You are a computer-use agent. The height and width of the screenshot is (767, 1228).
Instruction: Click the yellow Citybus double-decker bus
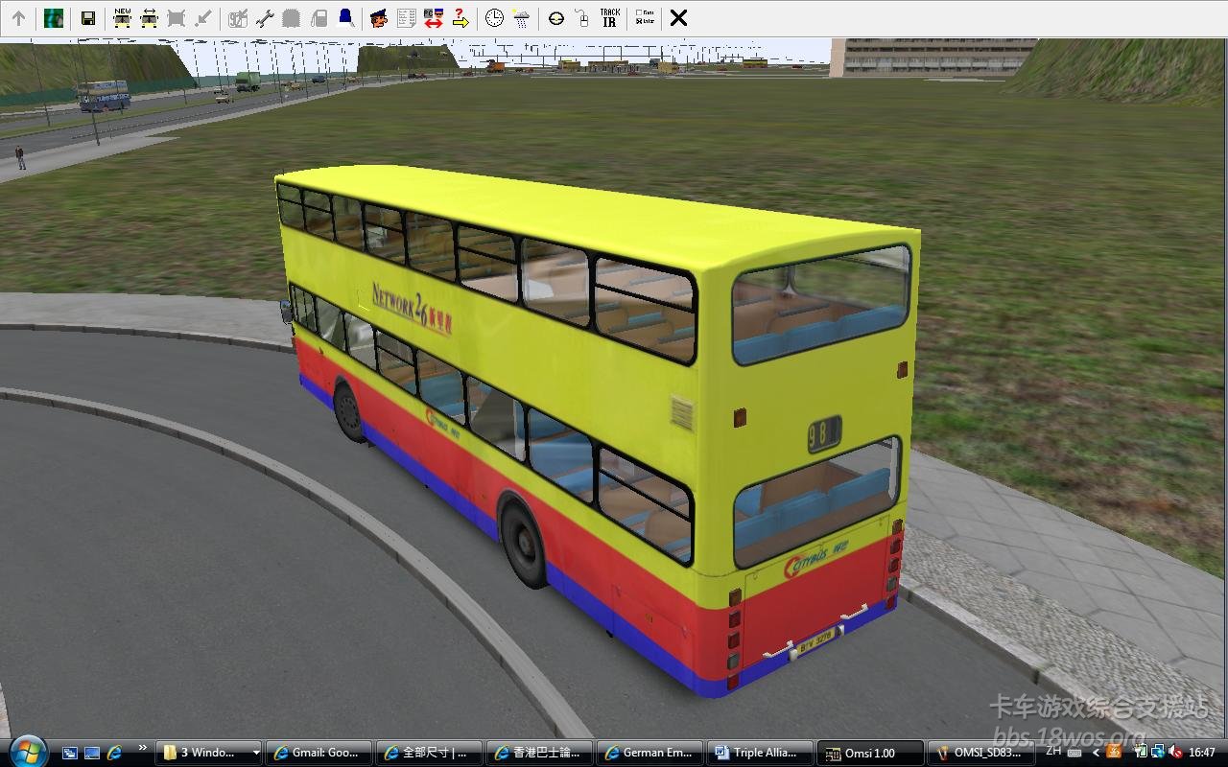coord(600,431)
